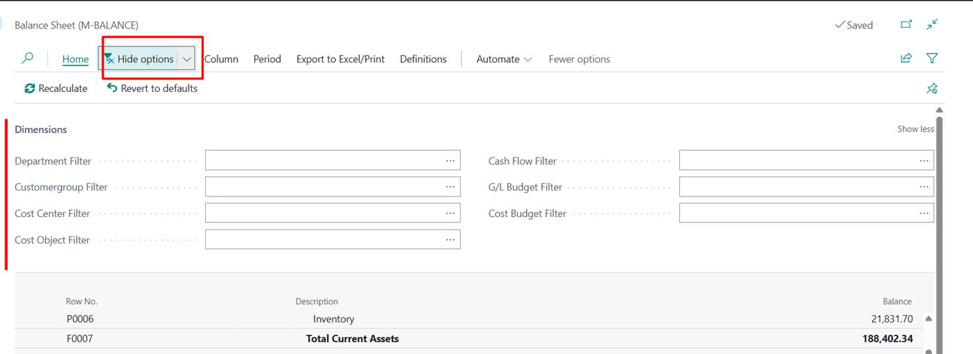The width and height of the screenshot is (973, 354).
Task: Open the Period menu
Action: 267,59
